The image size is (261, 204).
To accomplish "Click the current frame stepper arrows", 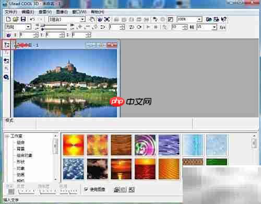I will 123,27.
